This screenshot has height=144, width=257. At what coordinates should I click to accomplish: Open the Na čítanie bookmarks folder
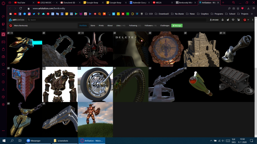[177, 14]
